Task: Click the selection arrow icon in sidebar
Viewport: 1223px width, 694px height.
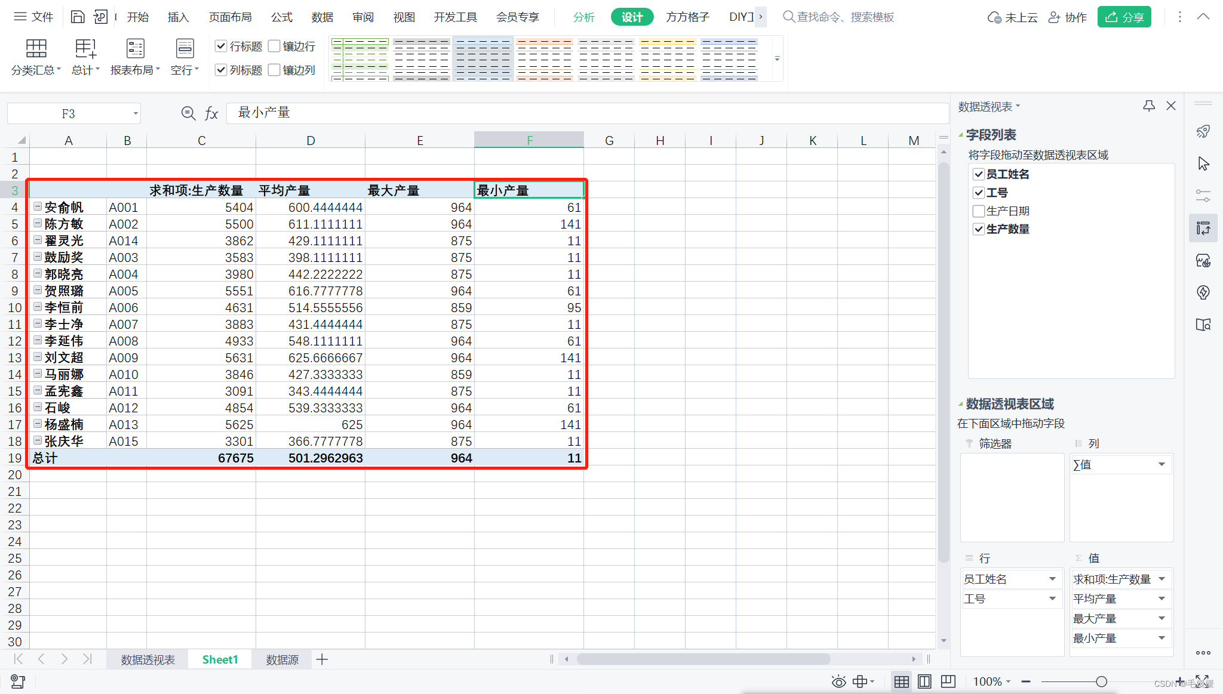Action: [x=1203, y=164]
